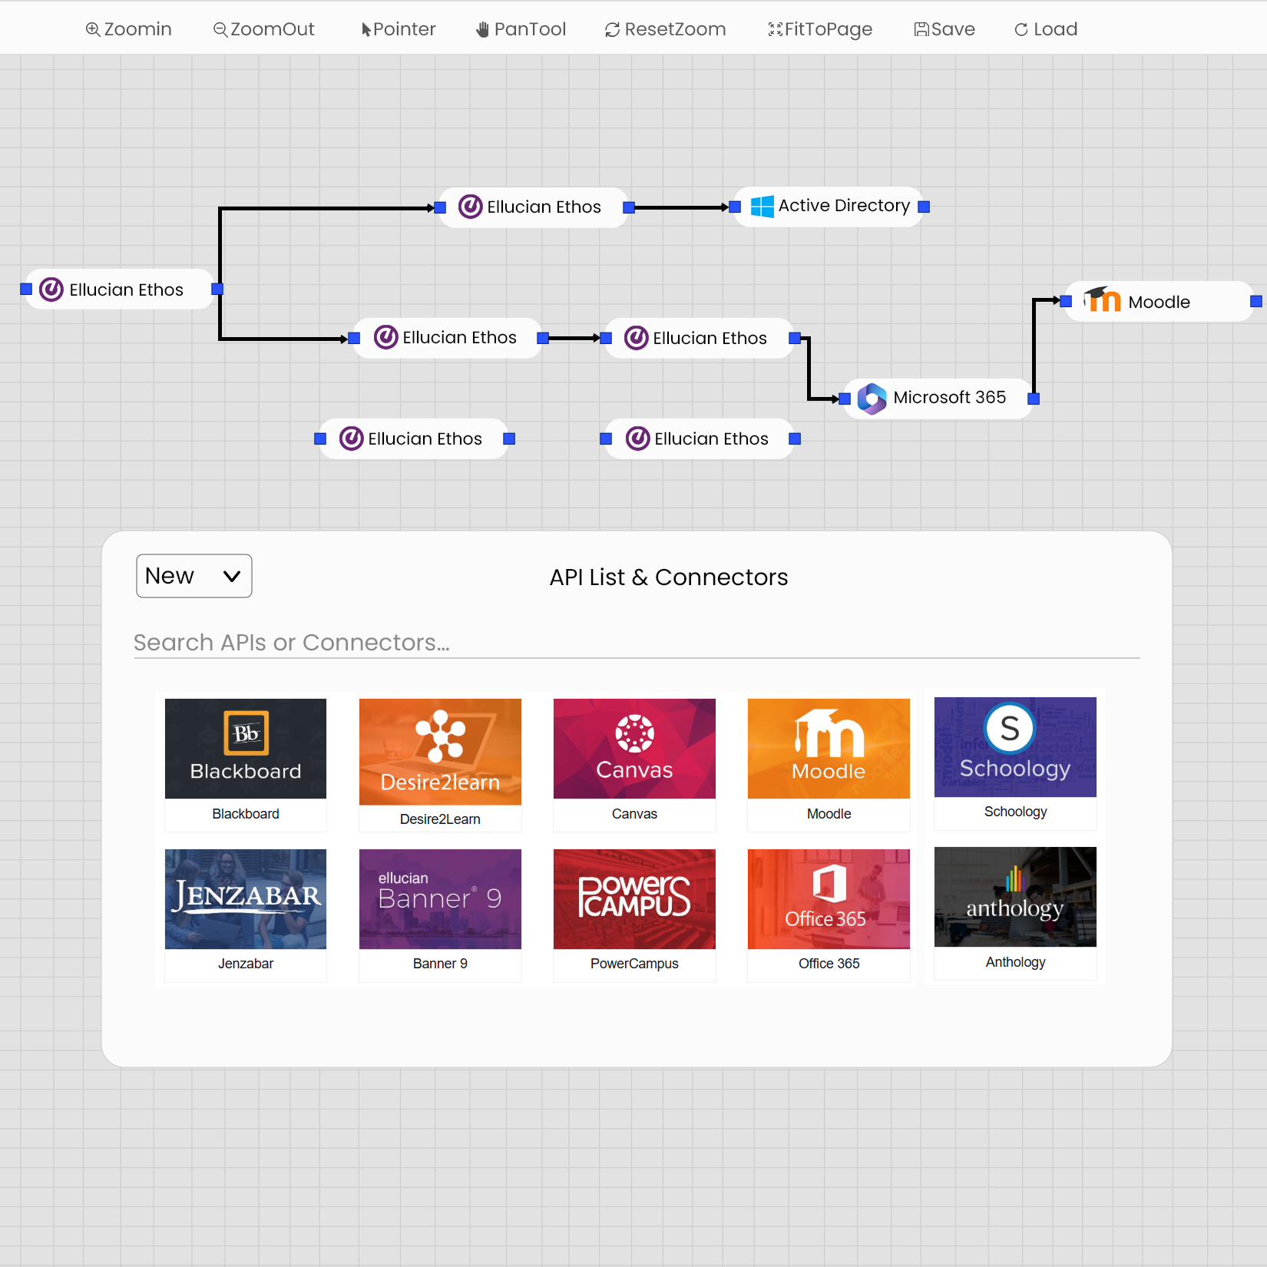Pick the PowerCampus connector card
The width and height of the screenshot is (1267, 1267).
(x=634, y=915)
